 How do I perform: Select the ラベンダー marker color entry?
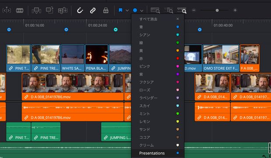(158, 98)
